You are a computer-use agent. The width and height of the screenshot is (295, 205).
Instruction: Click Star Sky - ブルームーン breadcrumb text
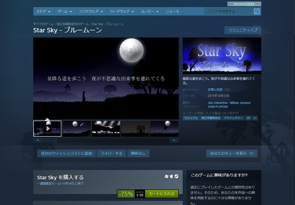pos(108,24)
